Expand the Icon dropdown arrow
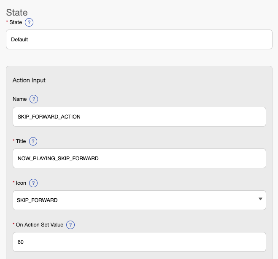The height and width of the screenshot is (259, 278). point(260,199)
